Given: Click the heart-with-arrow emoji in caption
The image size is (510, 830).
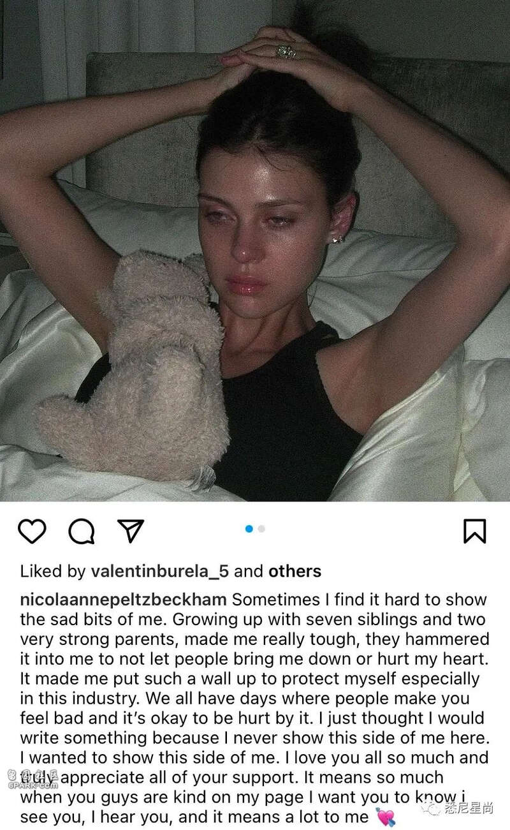Looking at the screenshot, I should (386, 817).
